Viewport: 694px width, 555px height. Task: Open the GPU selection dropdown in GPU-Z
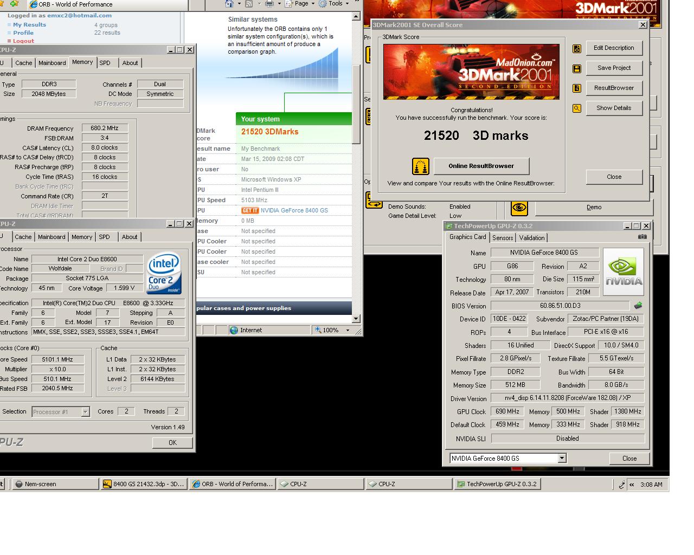pyautogui.click(x=562, y=459)
